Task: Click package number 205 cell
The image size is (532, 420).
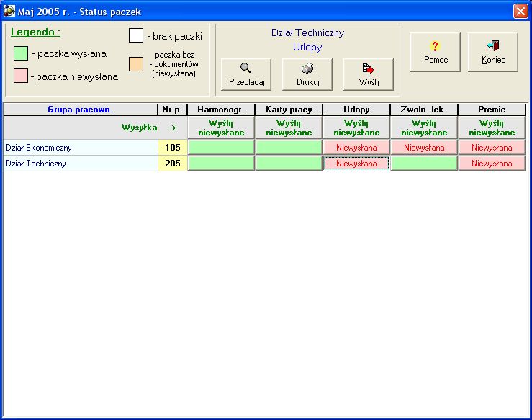Action: (x=172, y=164)
